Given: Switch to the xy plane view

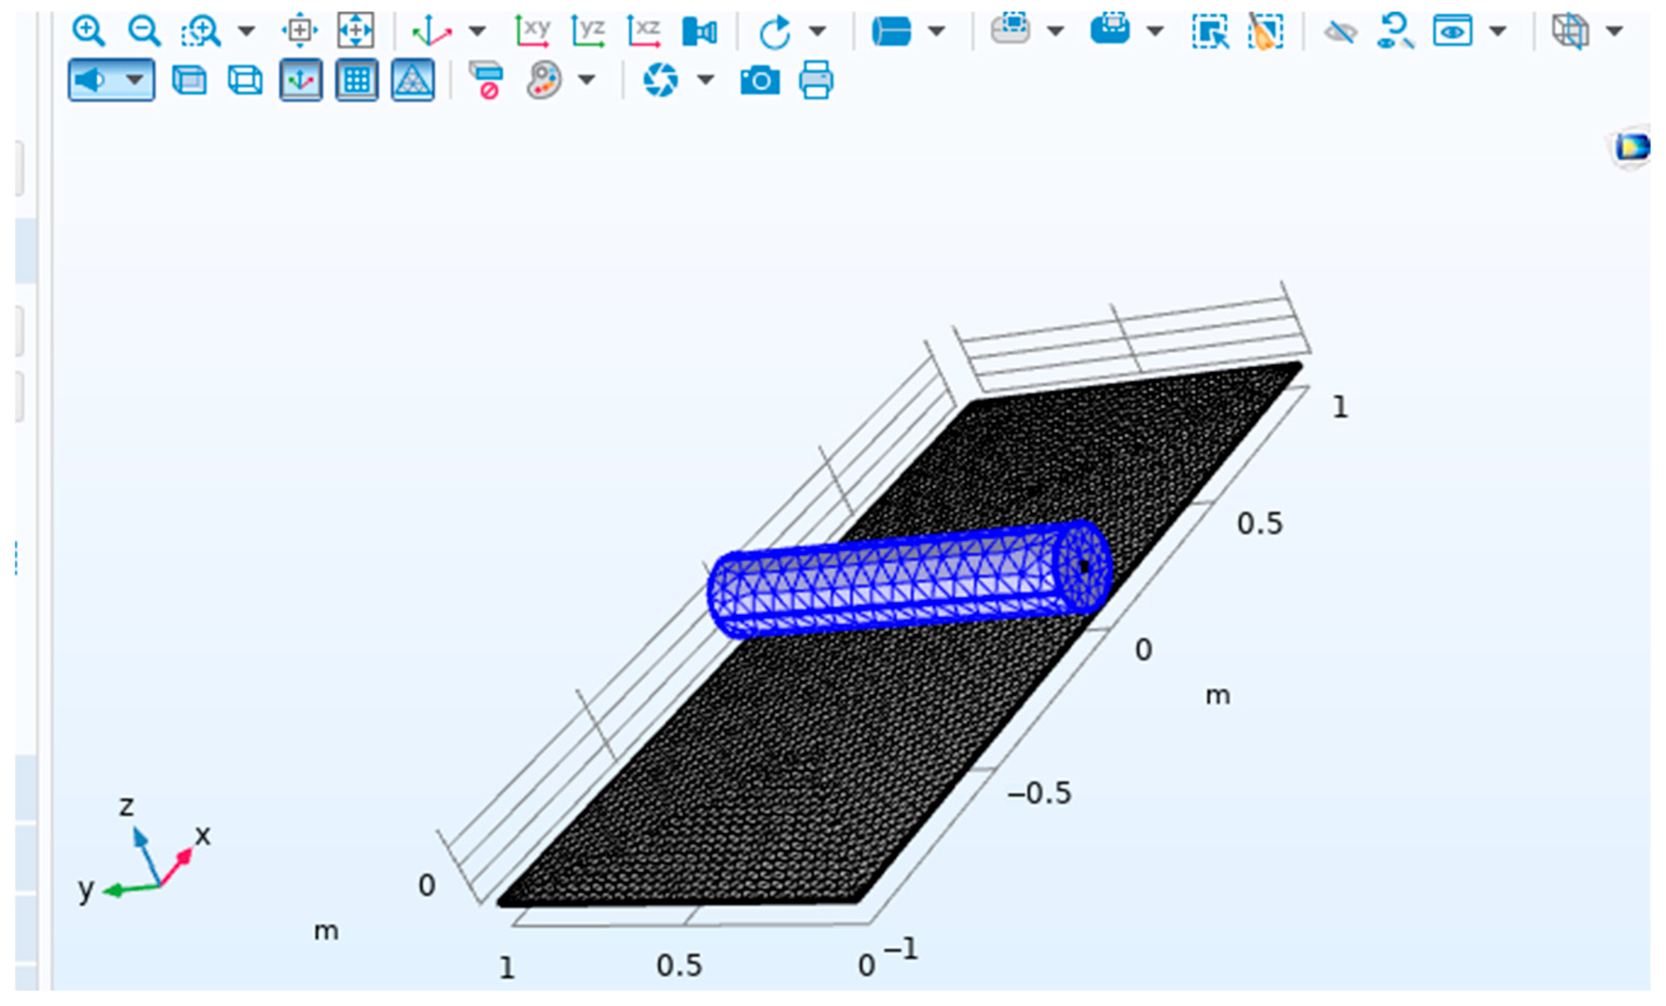Looking at the screenshot, I should tap(533, 31).
